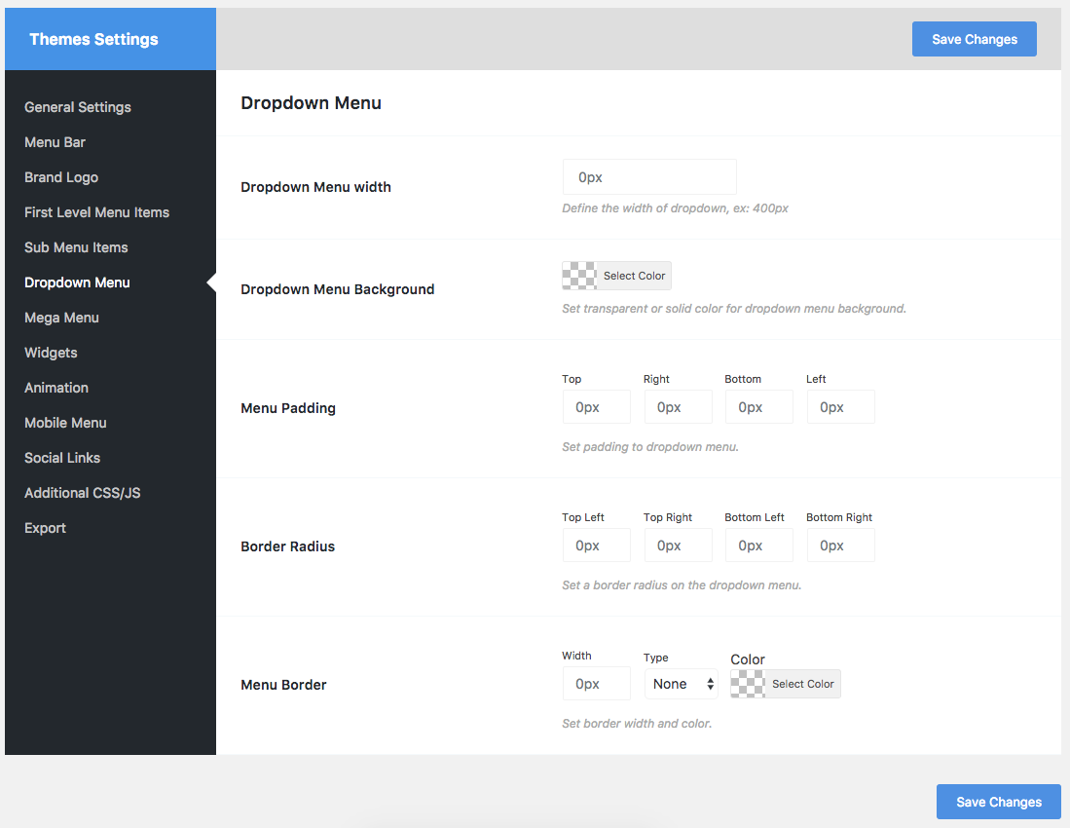
Task: Open the Brand Logo settings
Action: coord(60,177)
